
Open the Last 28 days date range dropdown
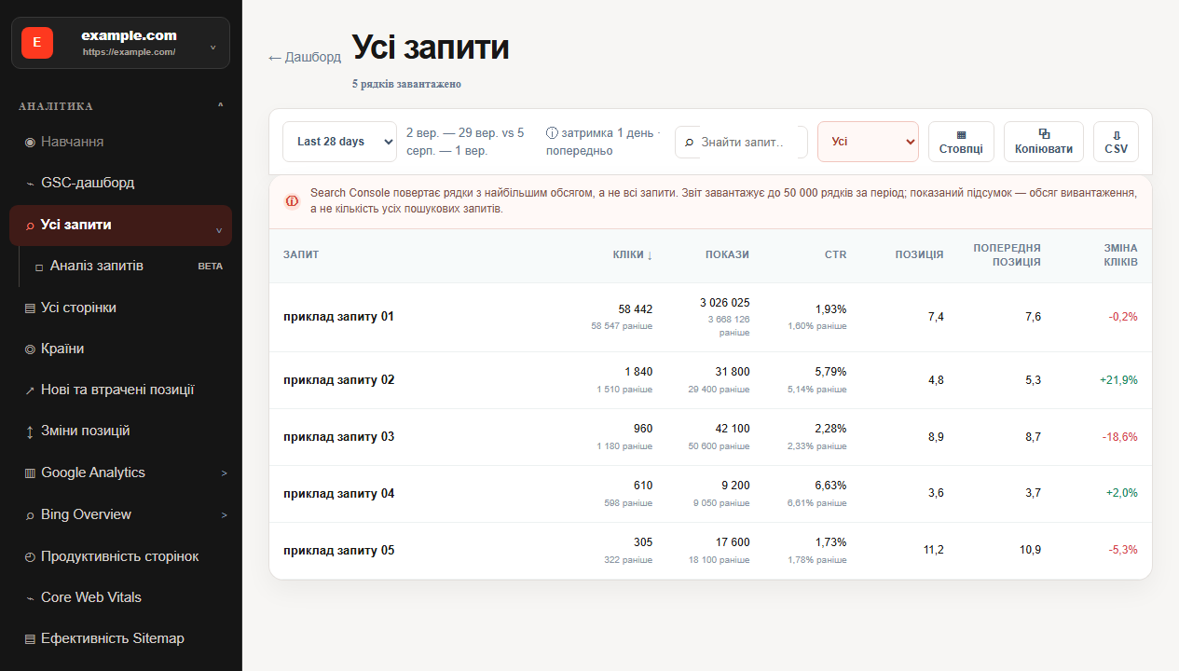pyautogui.click(x=340, y=142)
